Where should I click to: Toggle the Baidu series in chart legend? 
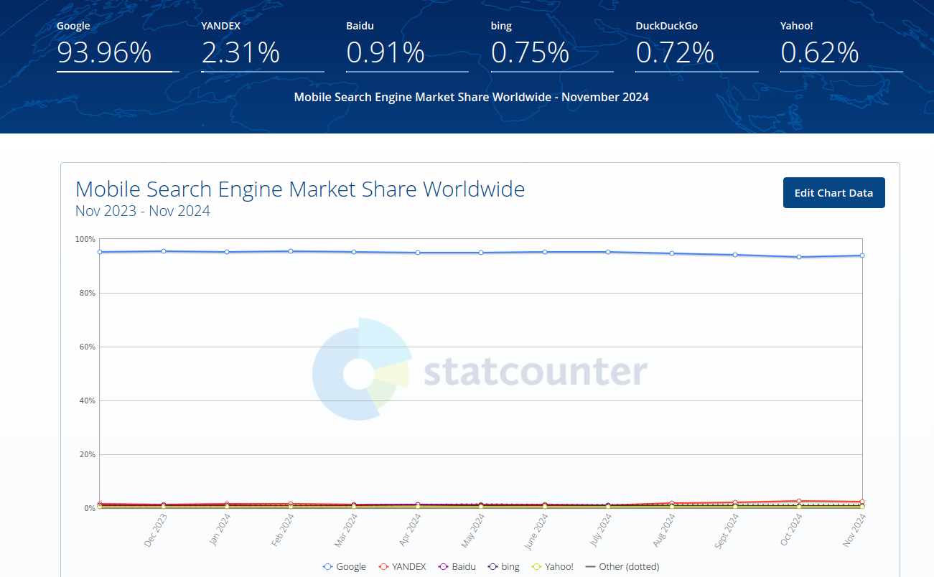click(457, 567)
